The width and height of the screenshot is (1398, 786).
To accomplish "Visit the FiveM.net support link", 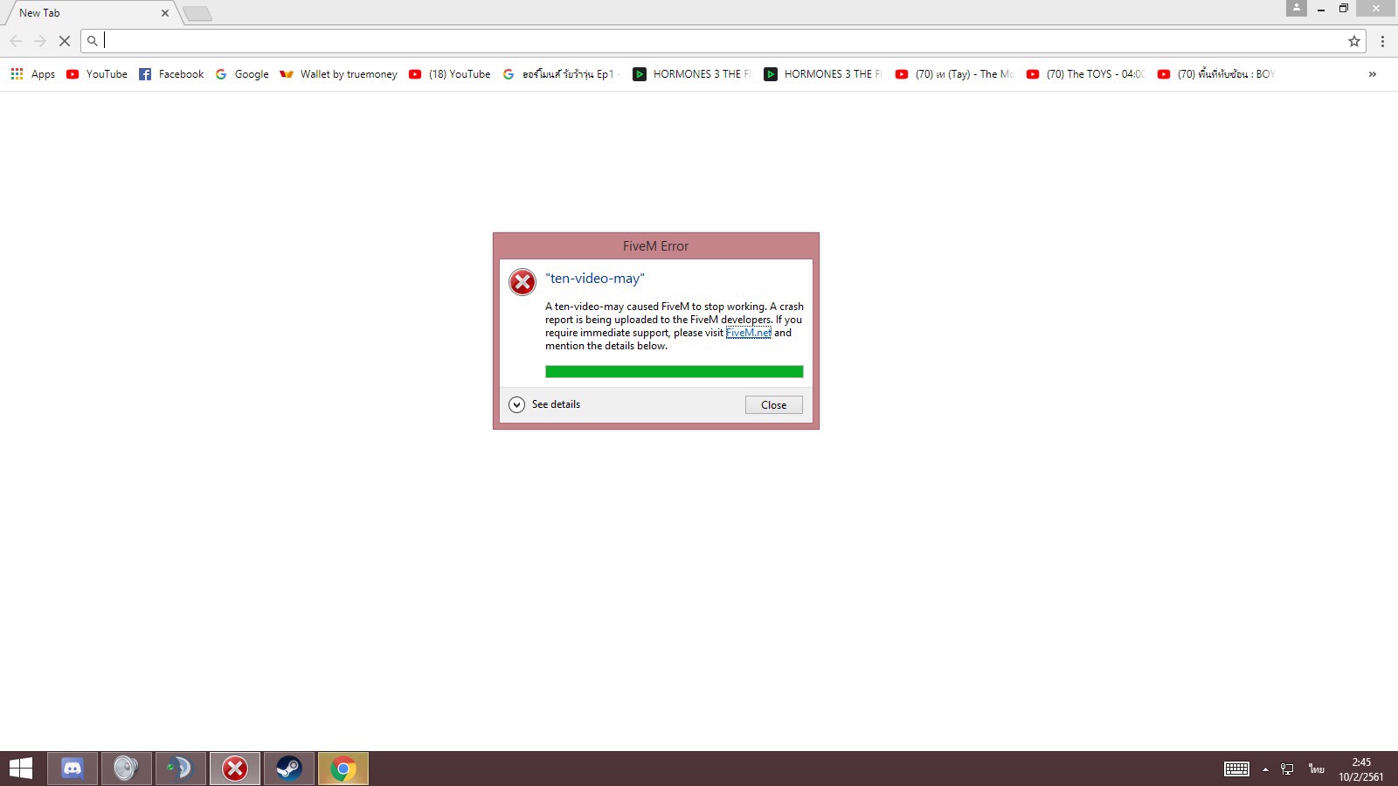I will pos(750,333).
